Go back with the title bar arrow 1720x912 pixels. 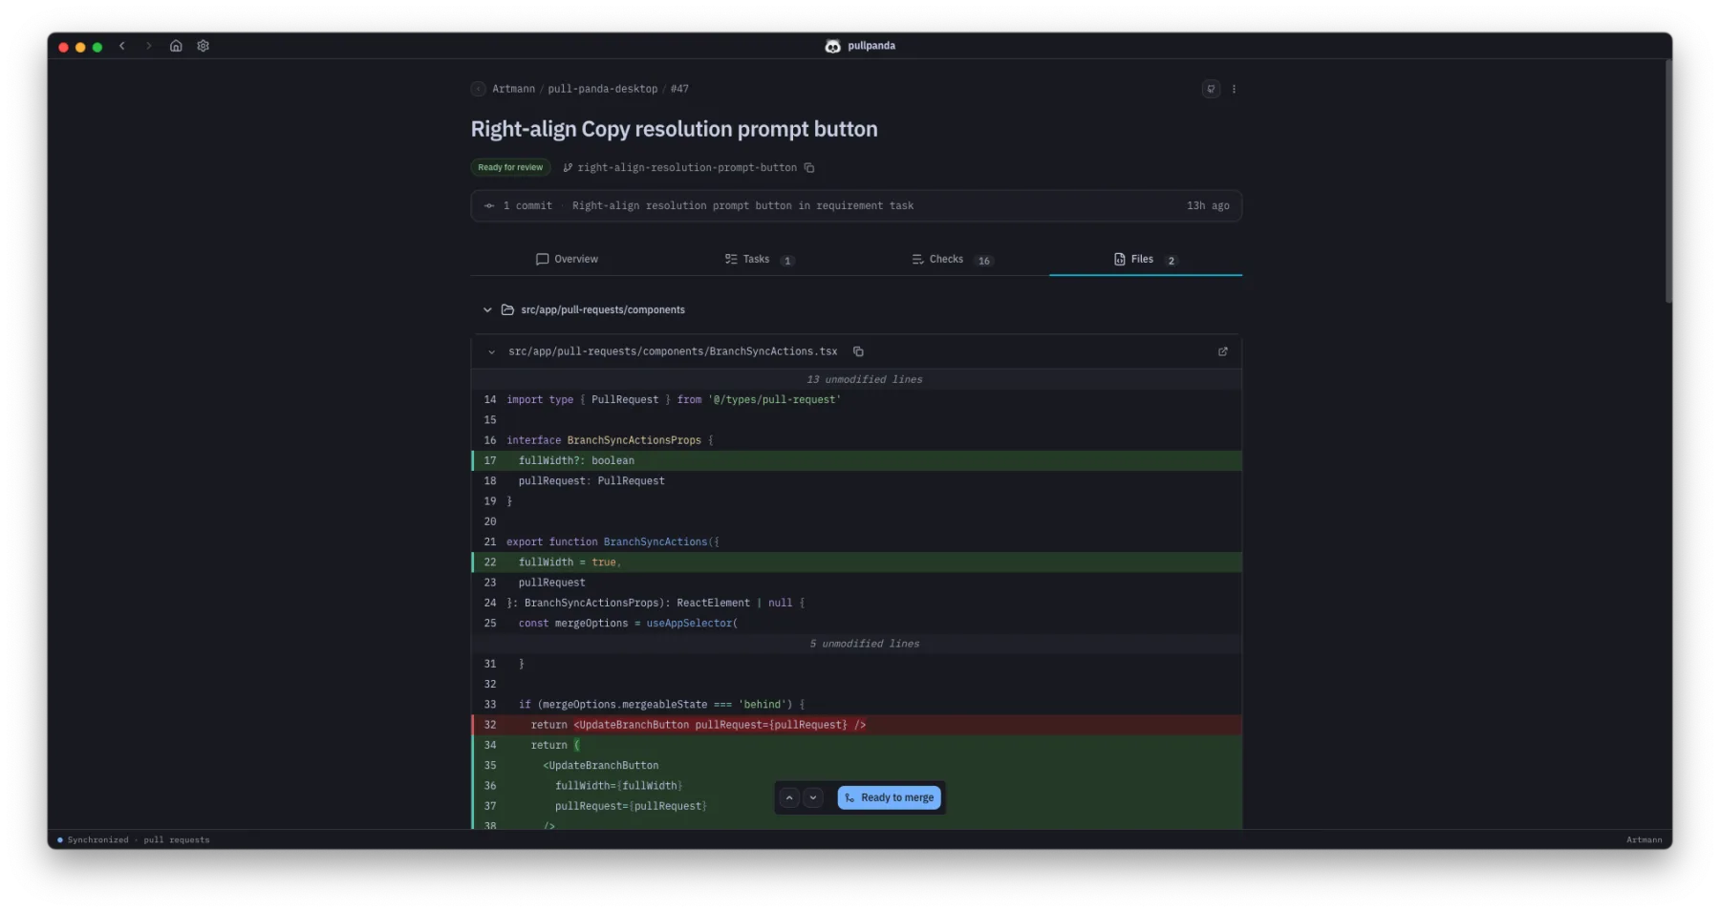122,46
